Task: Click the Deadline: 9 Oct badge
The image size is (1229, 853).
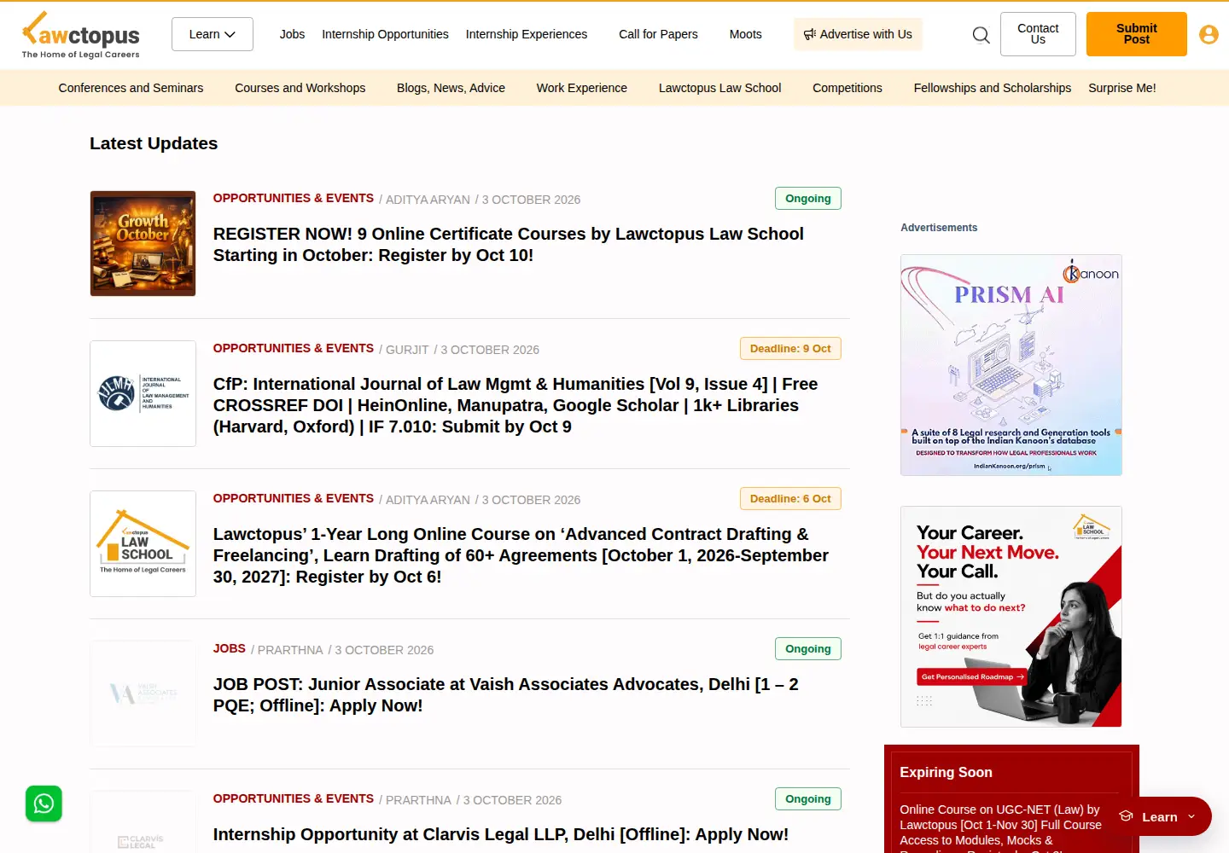Action: point(790,348)
